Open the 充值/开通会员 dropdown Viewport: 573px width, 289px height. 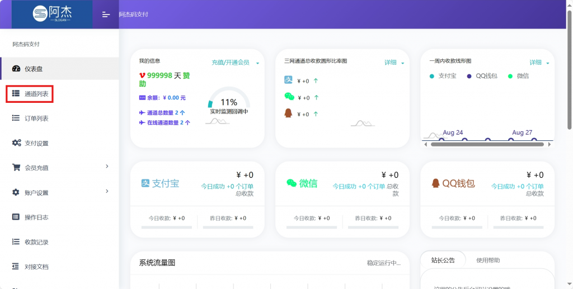236,63
